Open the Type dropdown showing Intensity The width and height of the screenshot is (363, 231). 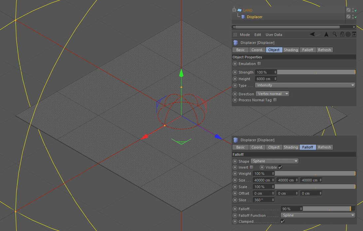click(305, 85)
